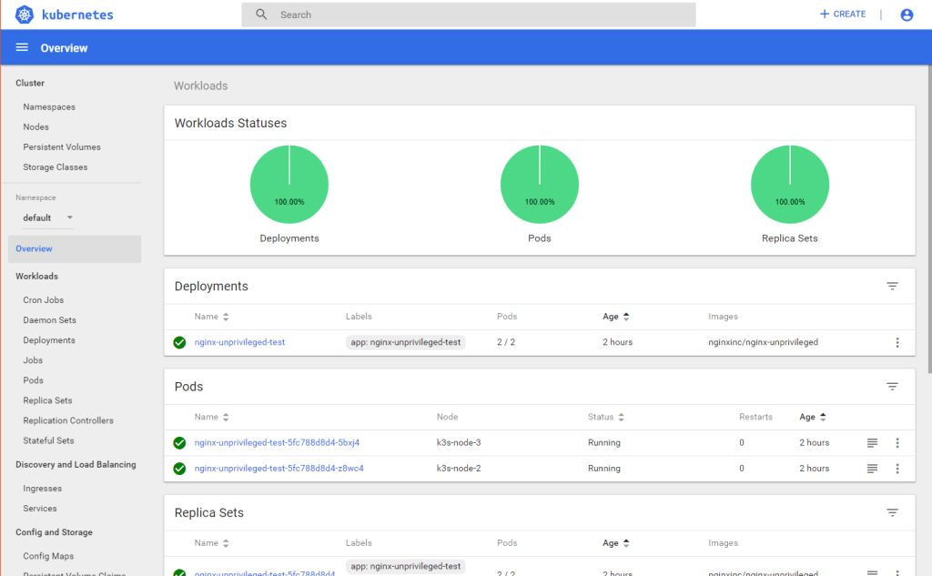
Task: Sort Replica Sets by Name
Action: pyautogui.click(x=211, y=543)
